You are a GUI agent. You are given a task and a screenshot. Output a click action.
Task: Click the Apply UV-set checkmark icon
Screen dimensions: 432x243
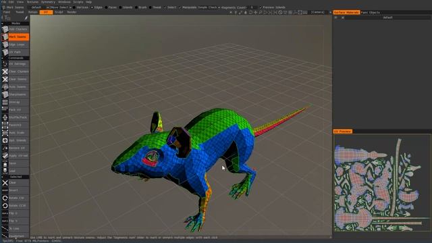pos(5,156)
